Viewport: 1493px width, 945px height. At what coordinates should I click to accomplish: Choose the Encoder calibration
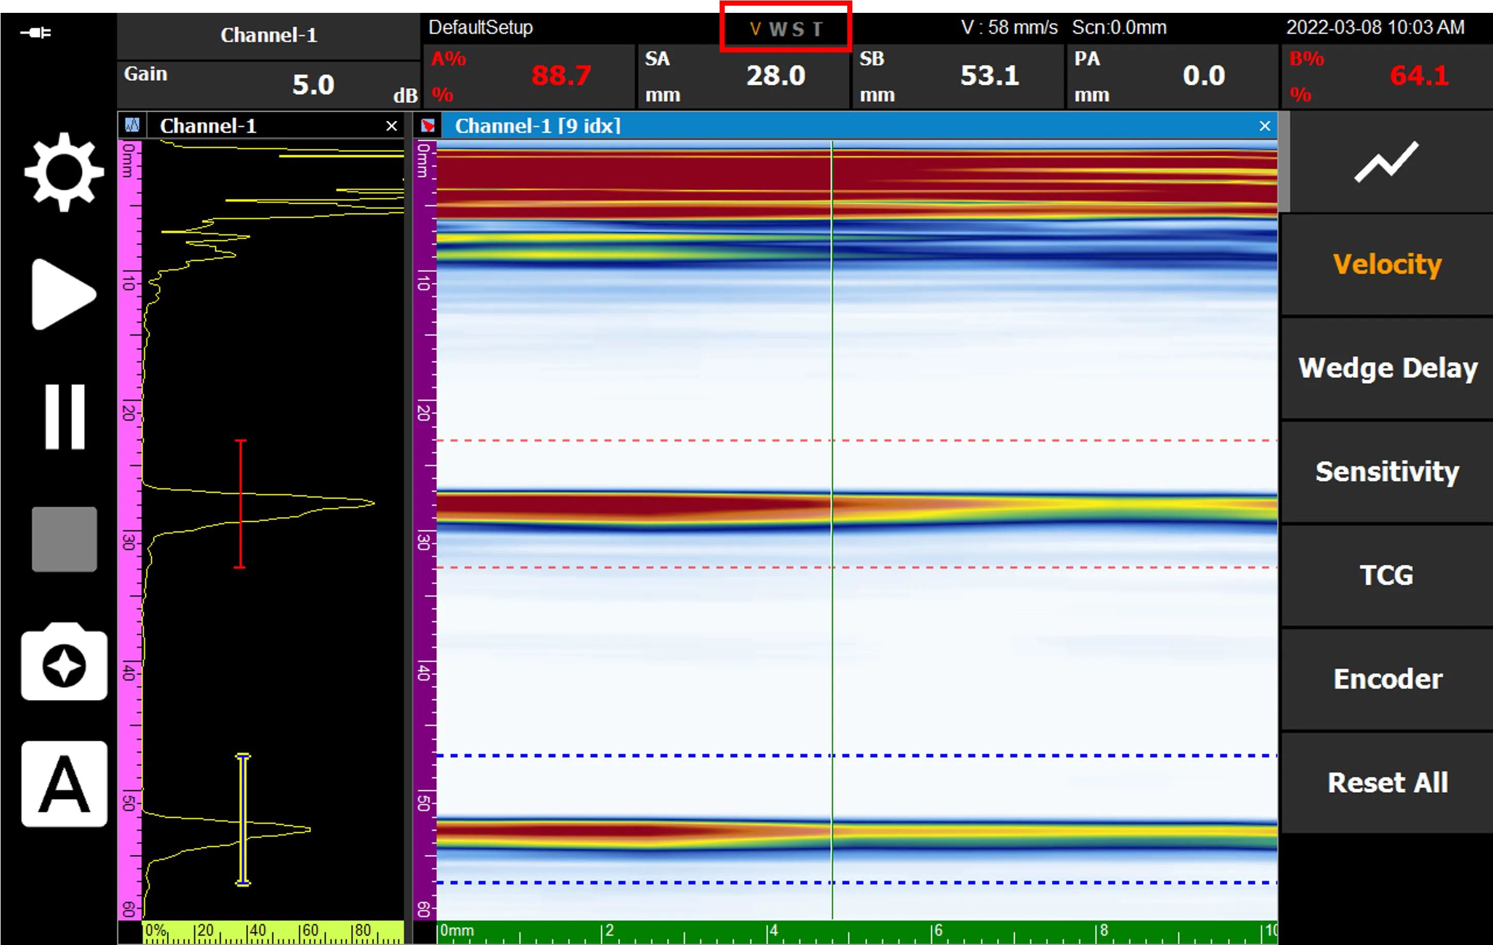coord(1387,680)
